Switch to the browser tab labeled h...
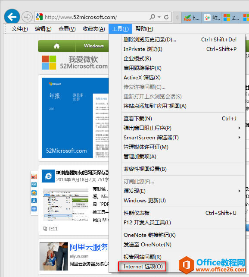This screenshot has height=277, width=249. [192, 18]
